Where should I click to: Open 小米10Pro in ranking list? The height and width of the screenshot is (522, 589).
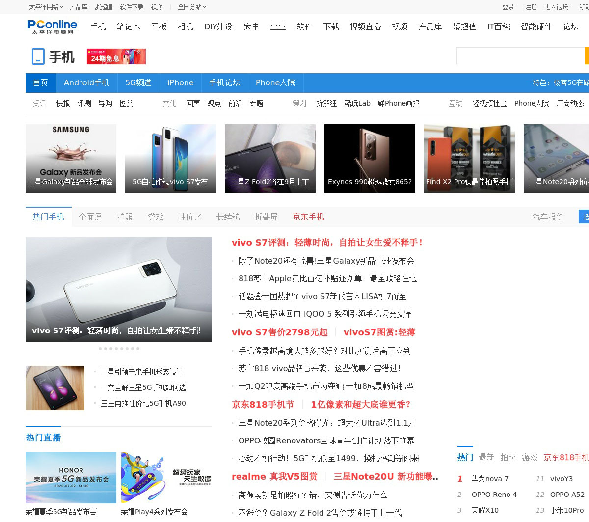pyautogui.click(x=567, y=510)
